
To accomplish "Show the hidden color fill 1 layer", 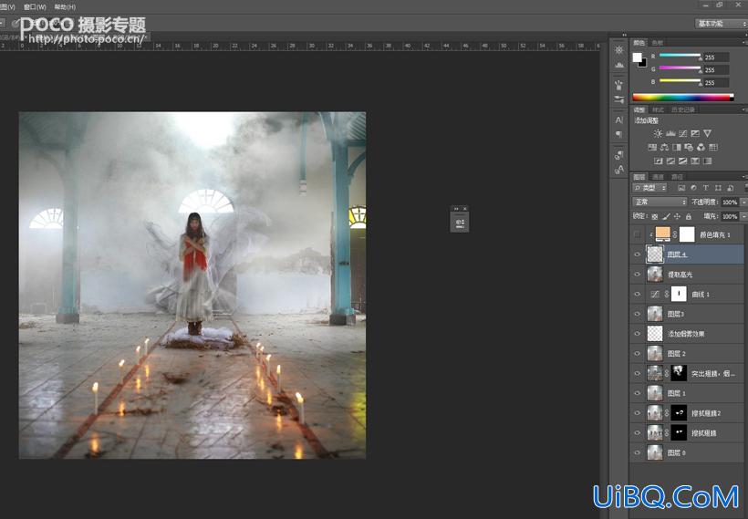I will click(638, 234).
